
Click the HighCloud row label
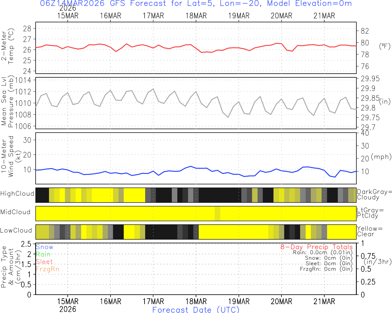click(17, 194)
